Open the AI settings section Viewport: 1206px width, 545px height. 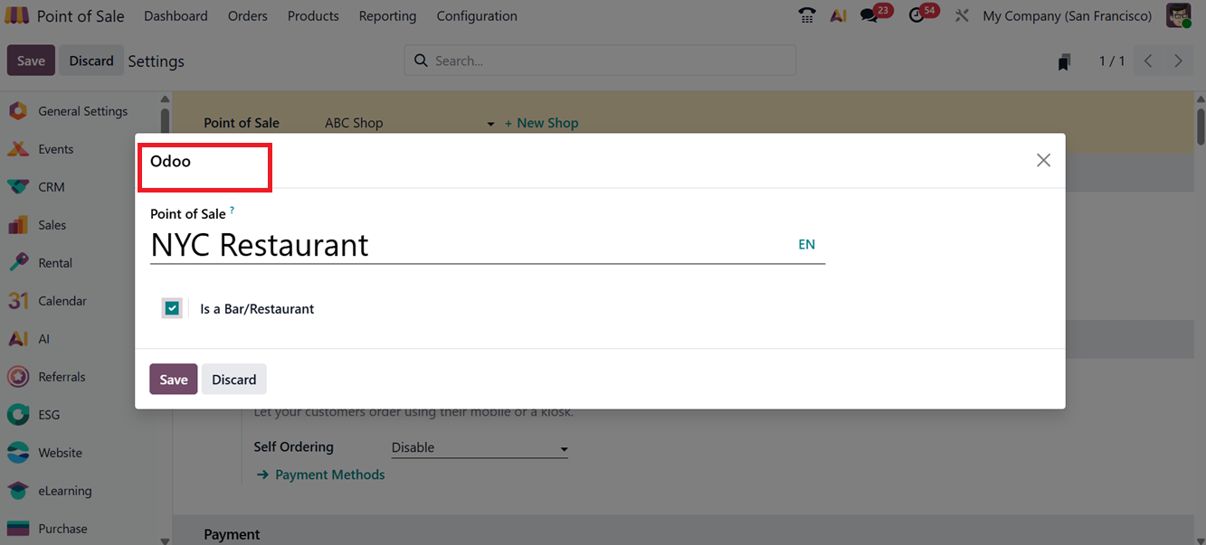click(x=17, y=338)
